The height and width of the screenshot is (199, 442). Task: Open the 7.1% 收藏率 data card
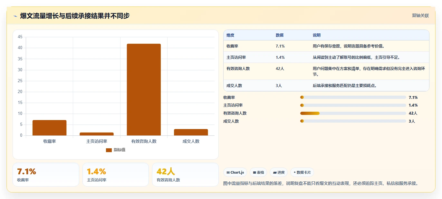pos(46,175)
